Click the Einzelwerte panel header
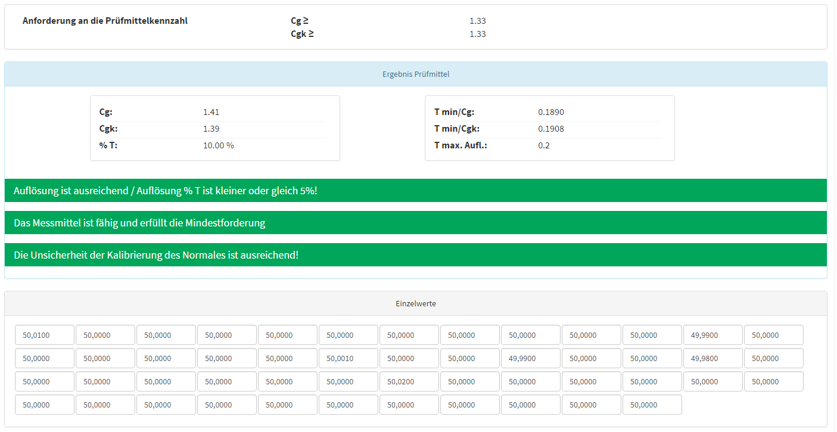 (x=416, y=303)
